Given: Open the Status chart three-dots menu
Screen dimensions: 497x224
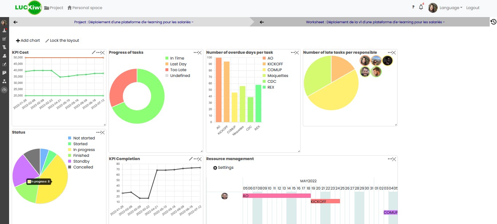Looking at the screenshot, I should click(98, 133).
